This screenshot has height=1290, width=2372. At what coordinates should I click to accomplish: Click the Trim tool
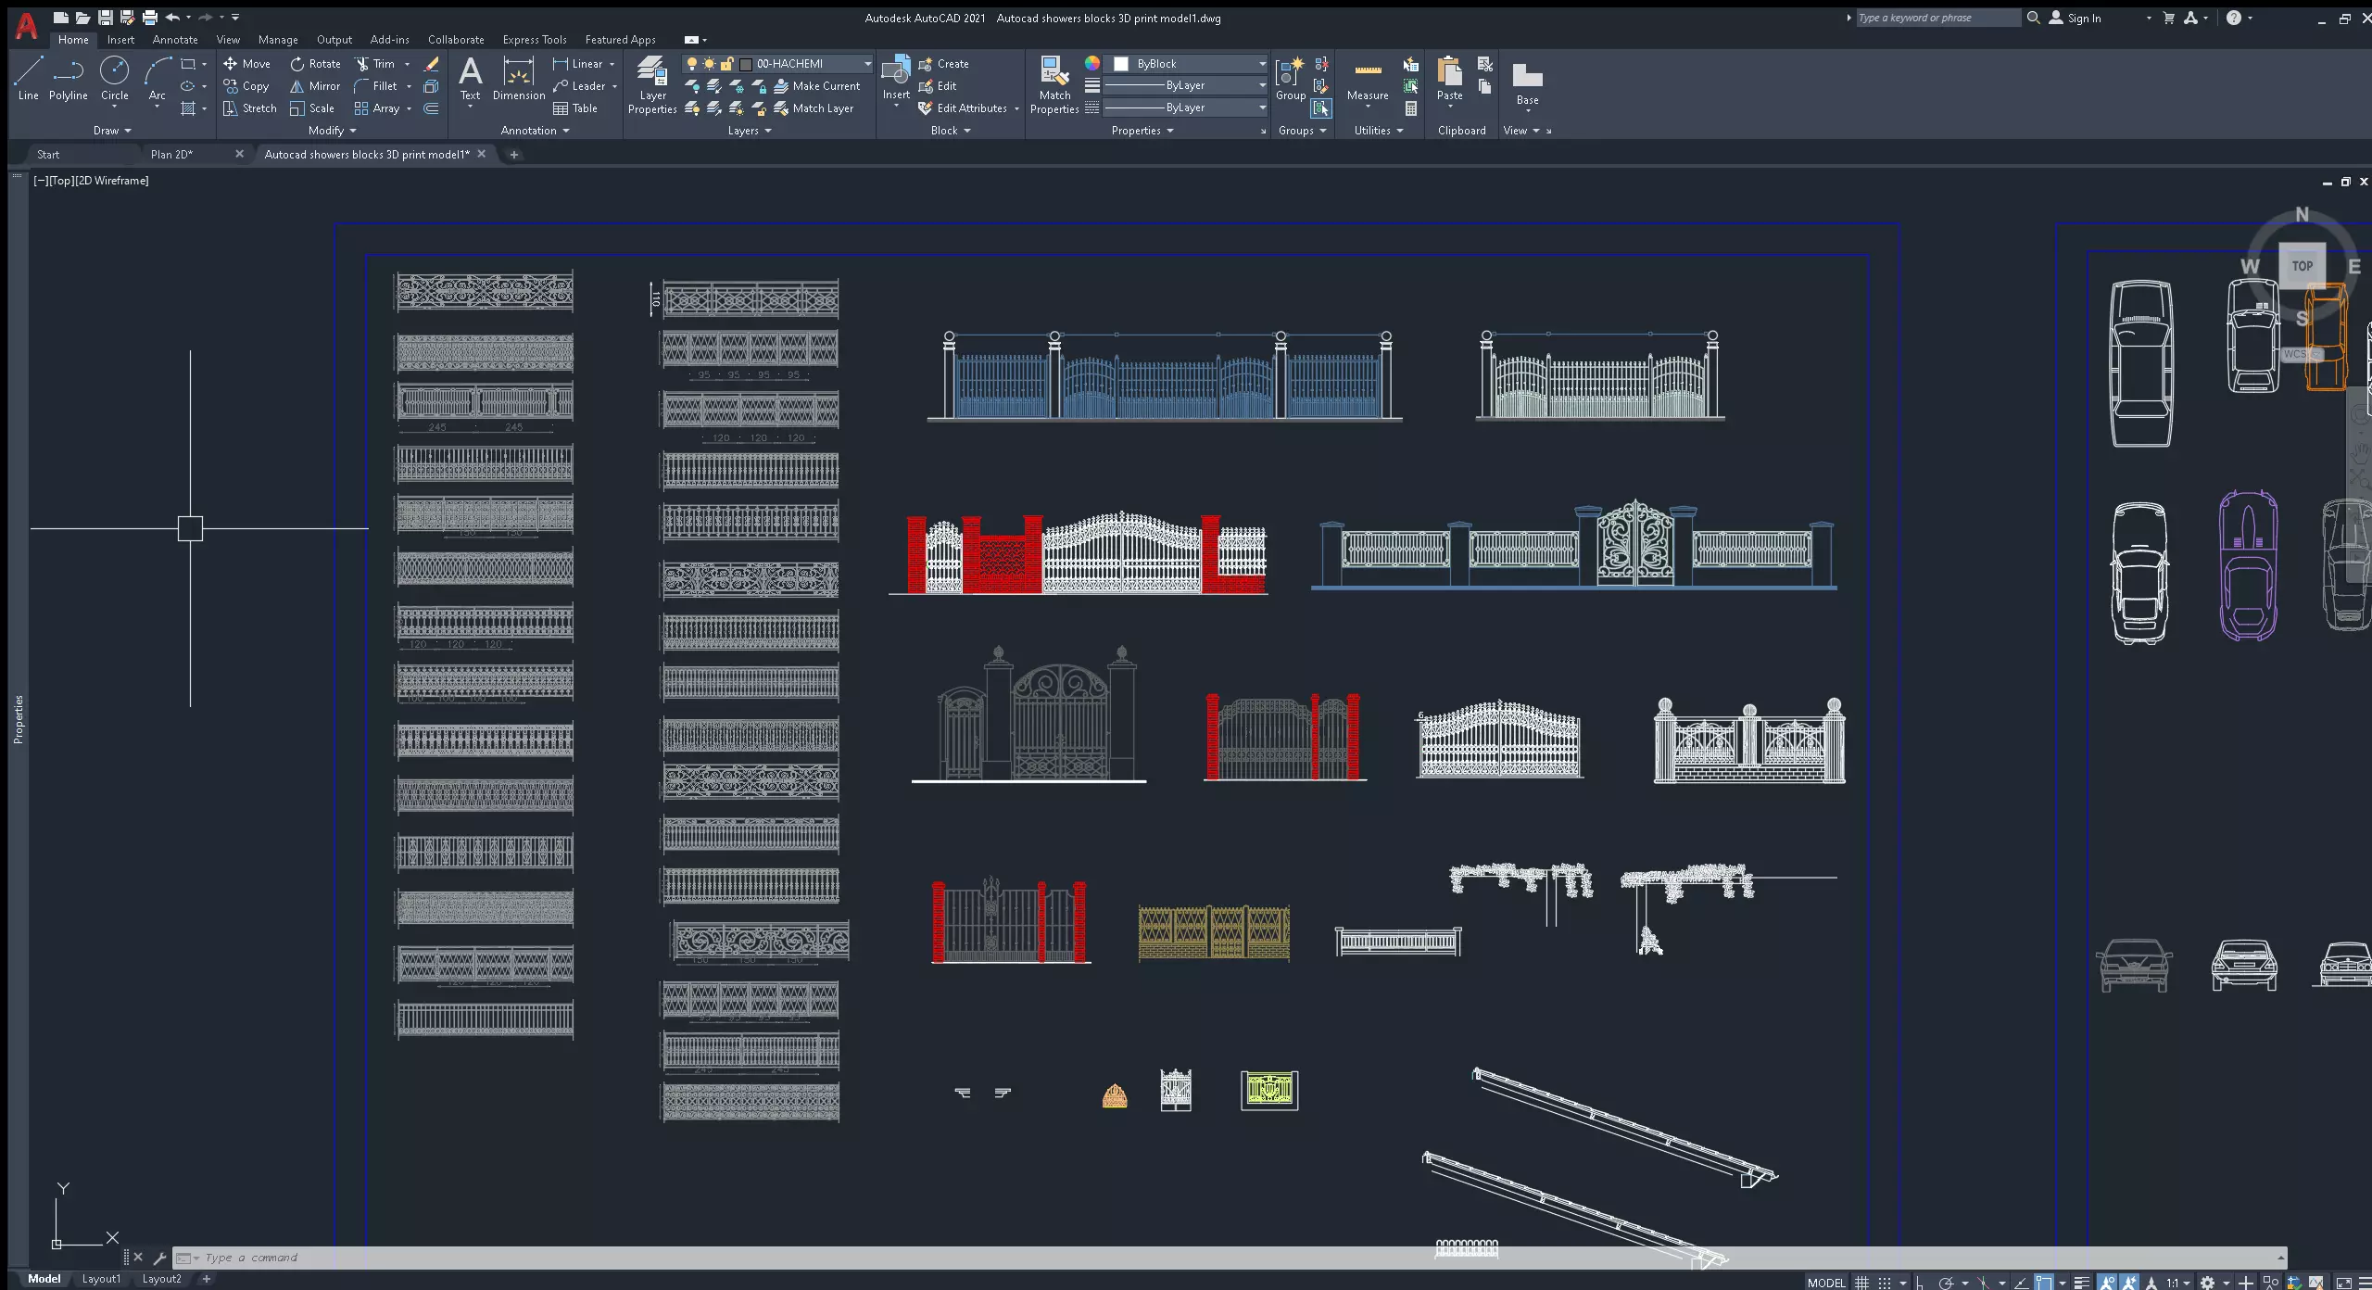[375, 64]
